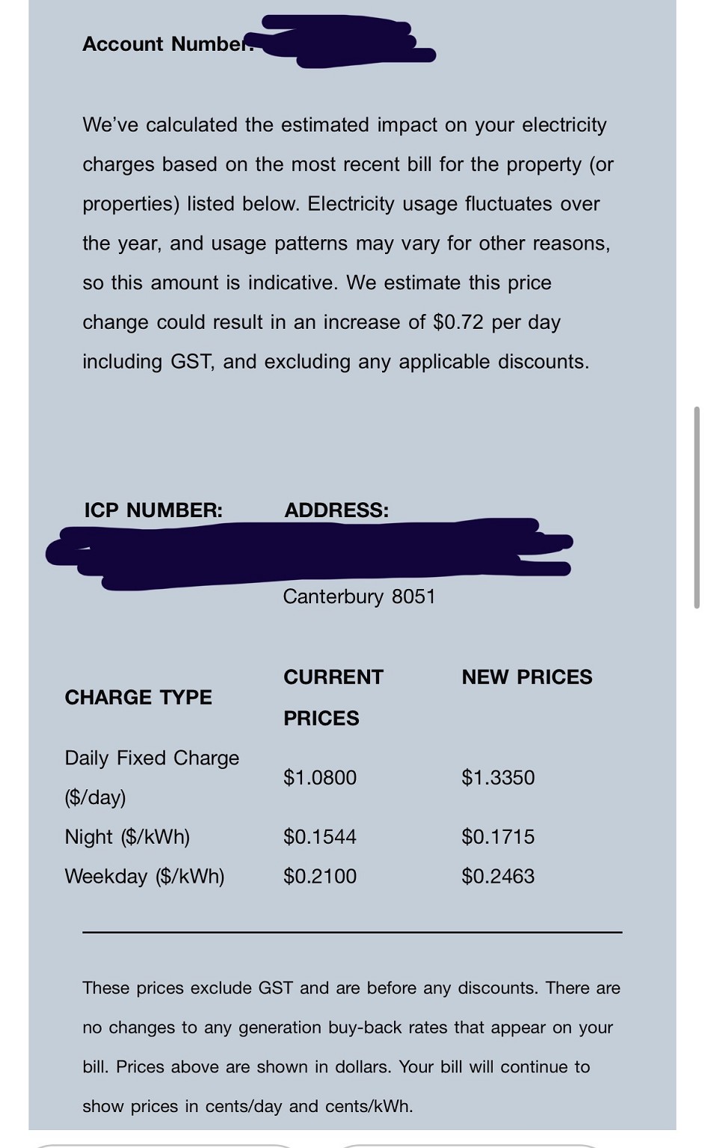
Task: Click the CURRENT PRICES column header
Action: coord(333,697)
